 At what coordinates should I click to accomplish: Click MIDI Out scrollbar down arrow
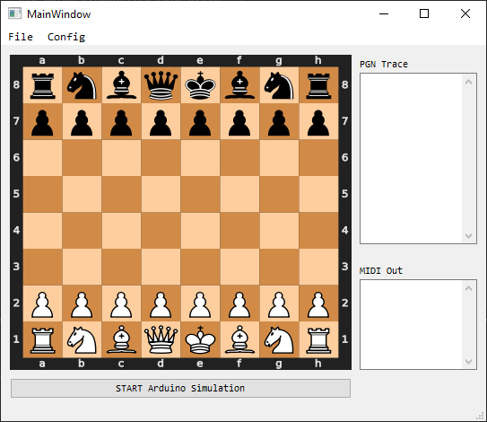tap(469, 362)
